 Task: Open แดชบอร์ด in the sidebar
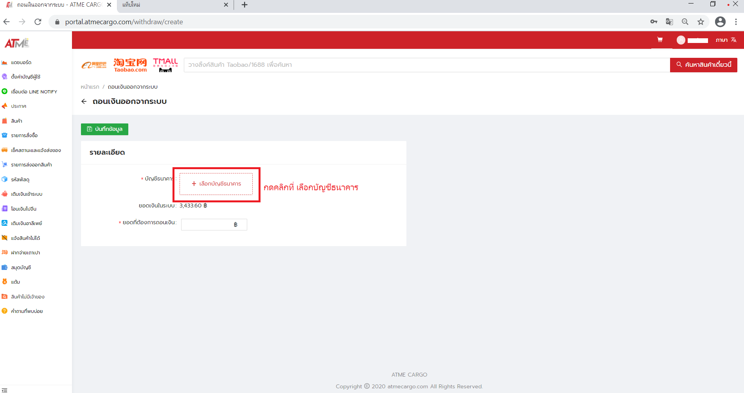coord(21,63)
